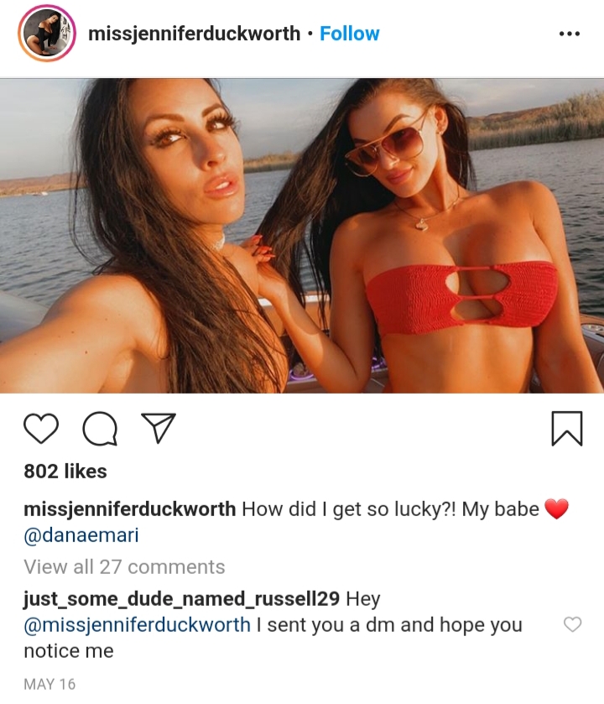
Task: Open the @danaemari mention
Action: 81,535
